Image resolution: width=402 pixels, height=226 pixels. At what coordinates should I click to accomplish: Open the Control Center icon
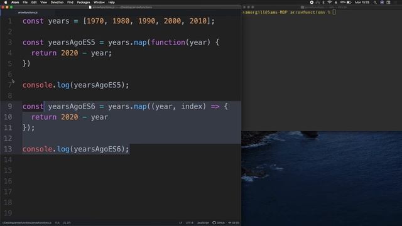pos(389,3)
